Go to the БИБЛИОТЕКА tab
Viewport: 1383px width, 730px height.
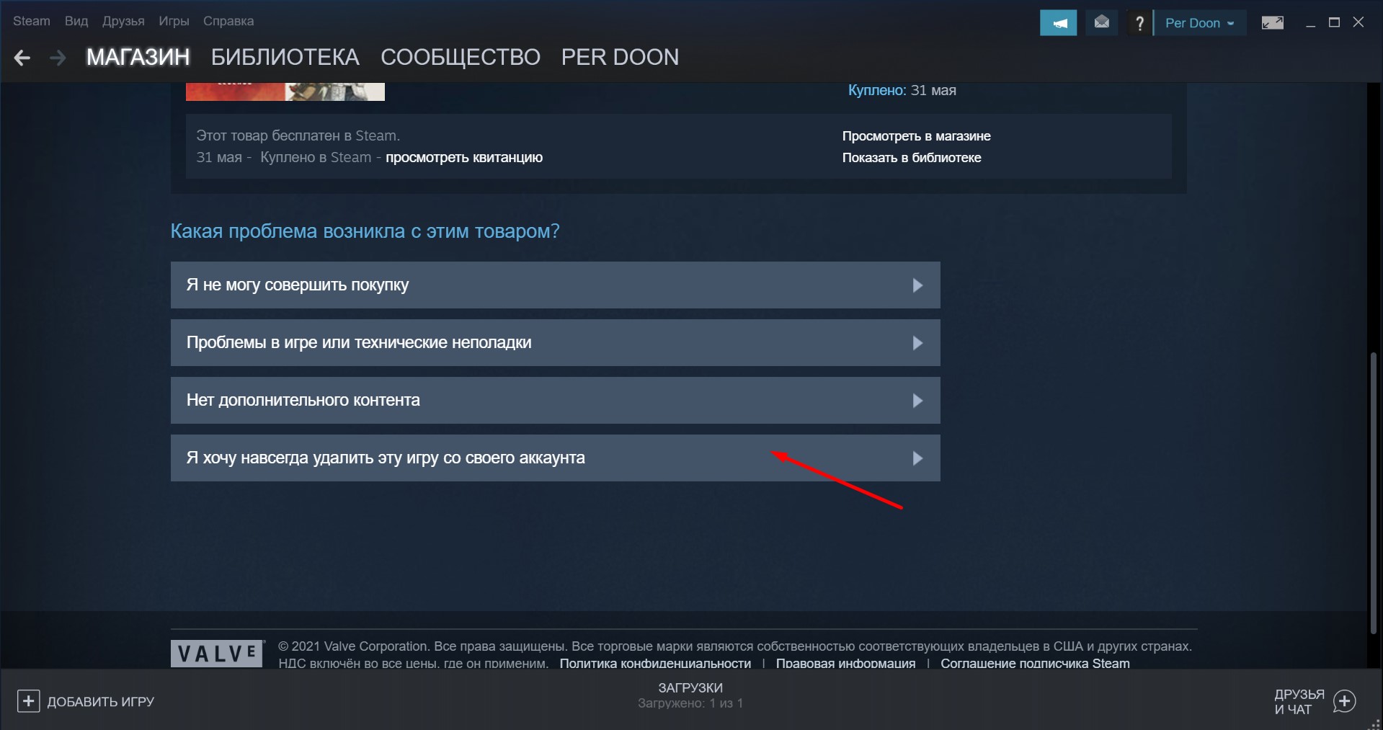tap(285, 57)
